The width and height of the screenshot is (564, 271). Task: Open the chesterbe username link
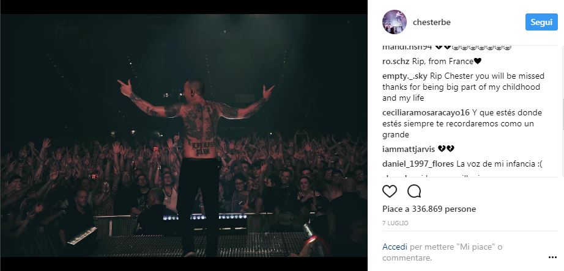[x=432, y=22]
